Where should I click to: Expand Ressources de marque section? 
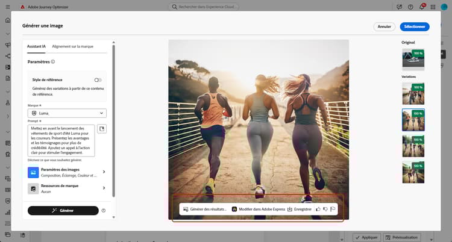(67, 188)
